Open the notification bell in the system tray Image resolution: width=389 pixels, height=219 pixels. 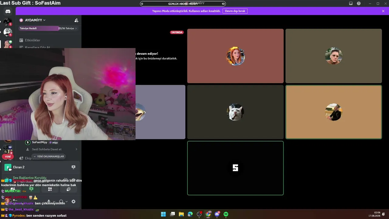pos(384,214)
